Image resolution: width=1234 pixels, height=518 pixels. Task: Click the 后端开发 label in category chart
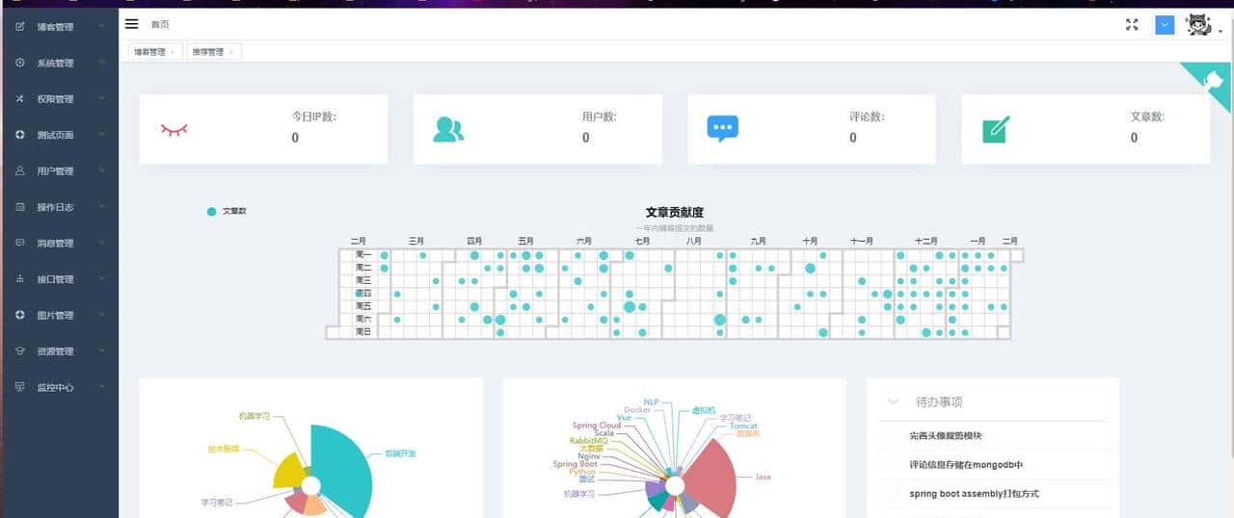400,453
